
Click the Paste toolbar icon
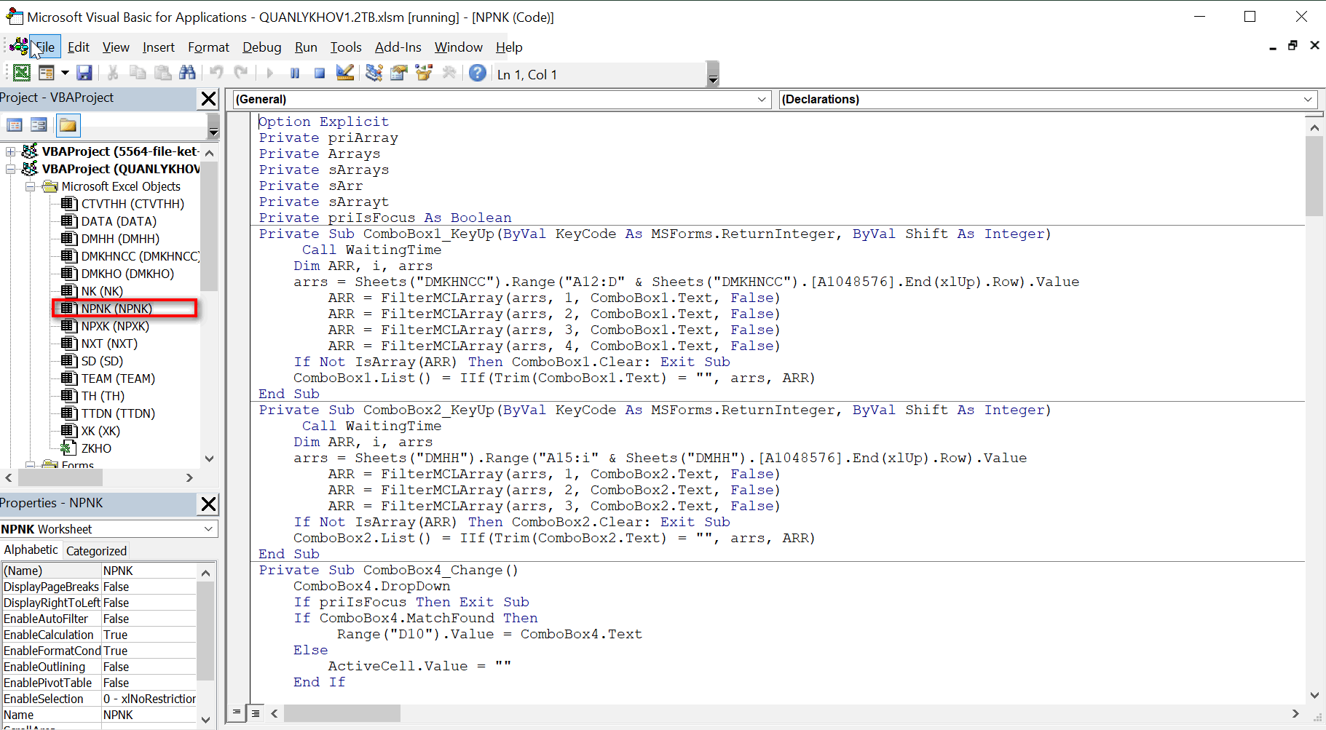click(x=163, y=73)
